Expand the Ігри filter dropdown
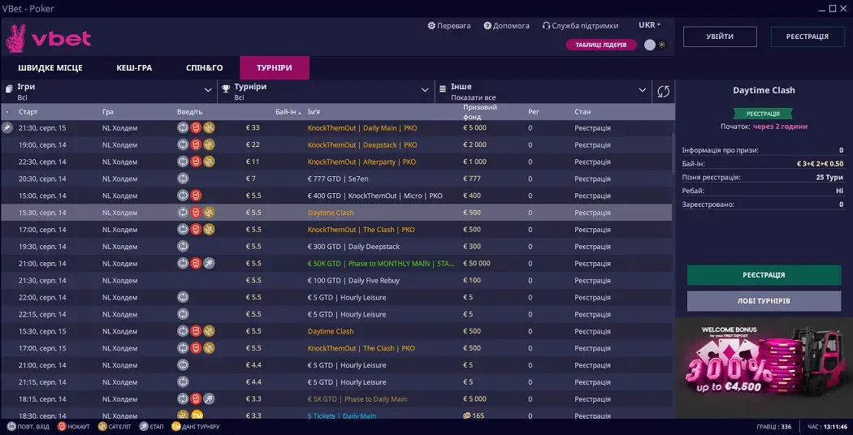Screen dimensions: 853x435 click(x=107, y=91)
